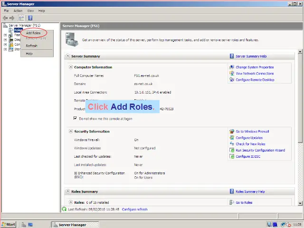The height and width of the screenshot is (228, 304).
Task: Click the Configure IE ESC icon
Action: click(x=232, y=156)
